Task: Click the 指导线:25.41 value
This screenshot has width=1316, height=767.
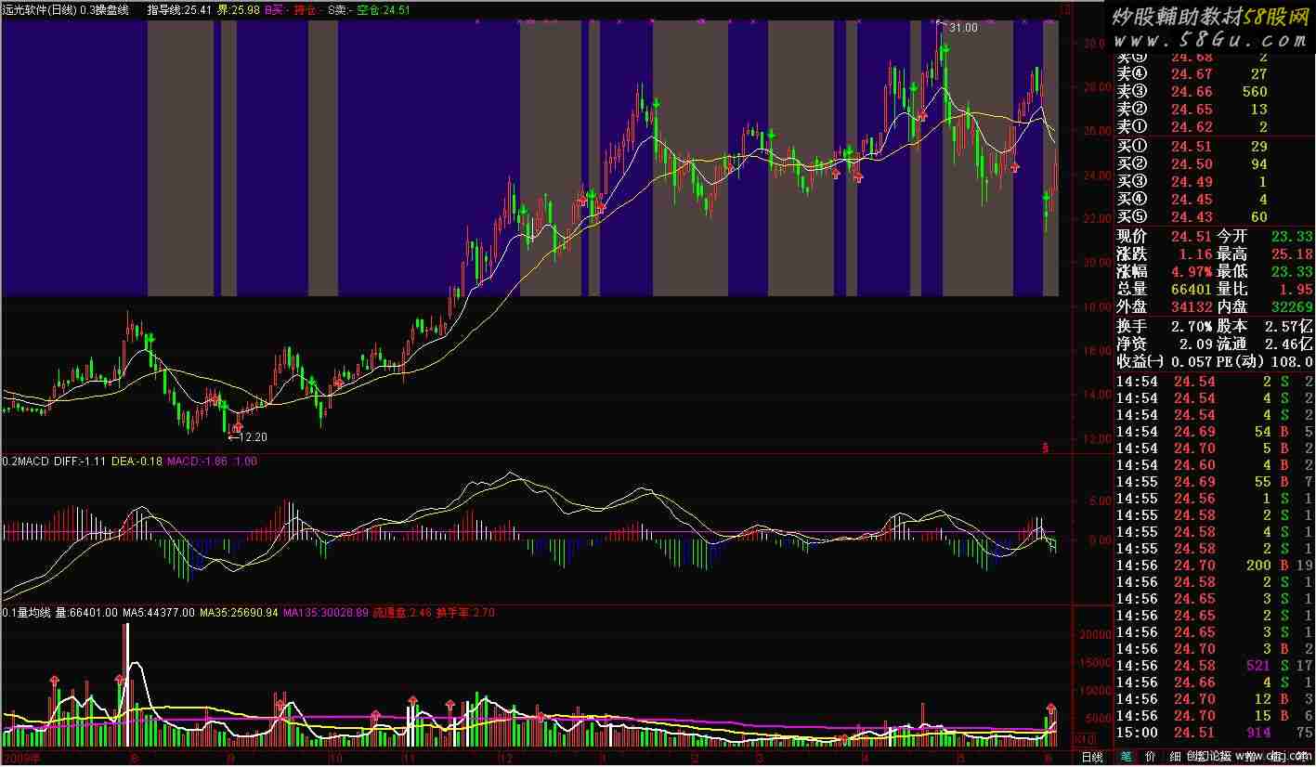Action: (178, 9)
